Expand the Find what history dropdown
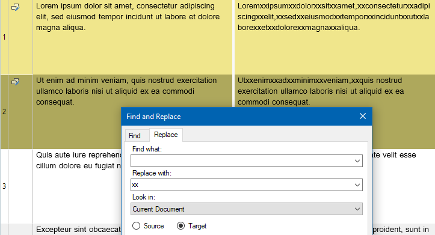The image size is (435, 235). [357, 161]
